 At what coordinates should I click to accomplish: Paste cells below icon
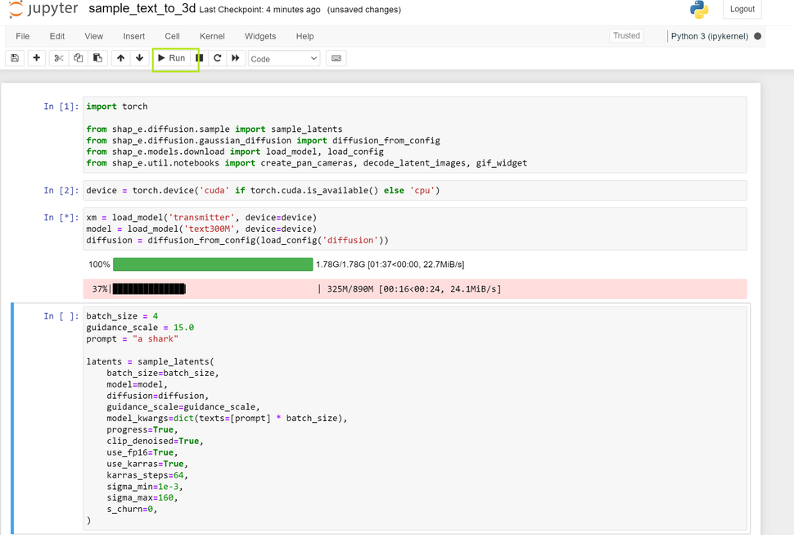pos(97,58)
